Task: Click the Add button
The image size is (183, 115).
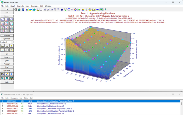Action: click(x=7, y=13)
